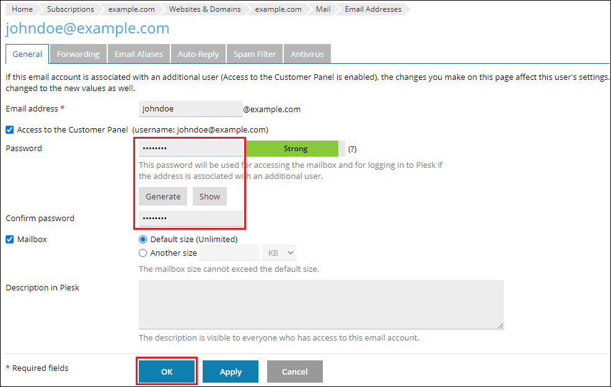
Task: Go to the Auto-Reply tab
Action: tap(198, 54)
